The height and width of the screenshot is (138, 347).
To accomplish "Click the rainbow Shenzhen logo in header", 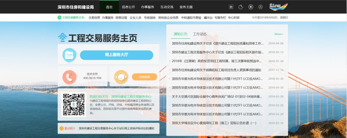I will [278, 7].
